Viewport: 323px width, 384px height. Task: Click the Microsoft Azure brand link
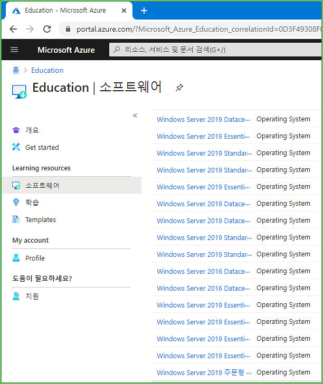(x=66, y=50)
